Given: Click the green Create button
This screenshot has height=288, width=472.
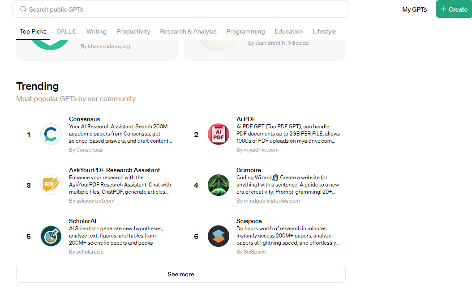Looking at the screenshot, I should tap(454, 9).
